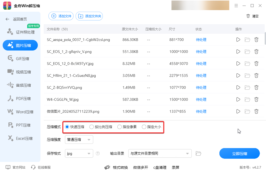266x172 pixels.
Task: Select 按比例压缩 compression mode
Action: tap(101, 127)
